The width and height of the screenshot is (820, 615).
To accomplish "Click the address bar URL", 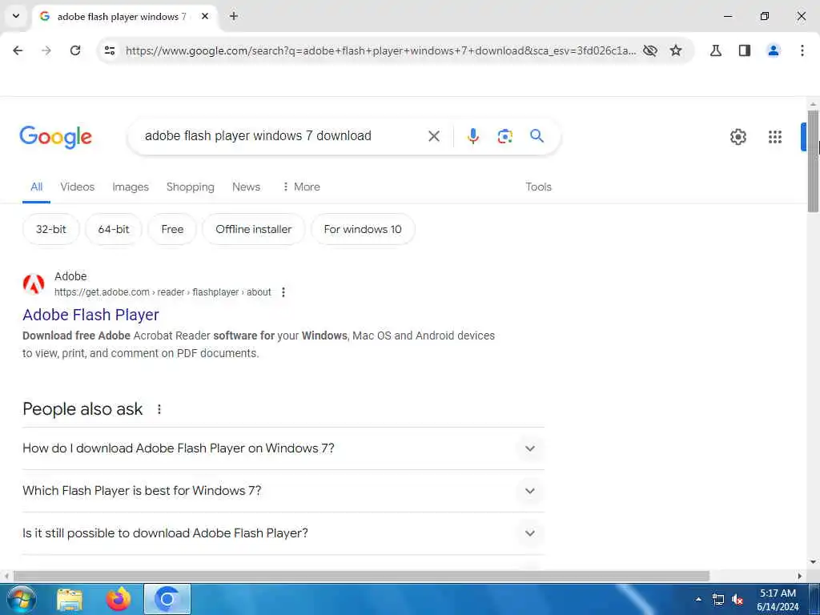I will click(380, 50).
